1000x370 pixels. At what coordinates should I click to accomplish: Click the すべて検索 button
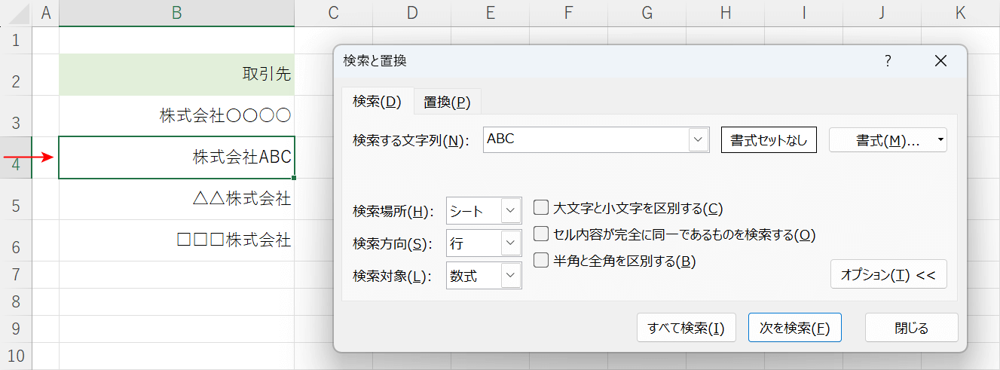(686, 328)
